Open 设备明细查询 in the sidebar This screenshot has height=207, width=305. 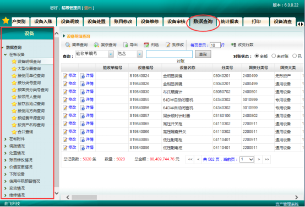pos(29,61)
